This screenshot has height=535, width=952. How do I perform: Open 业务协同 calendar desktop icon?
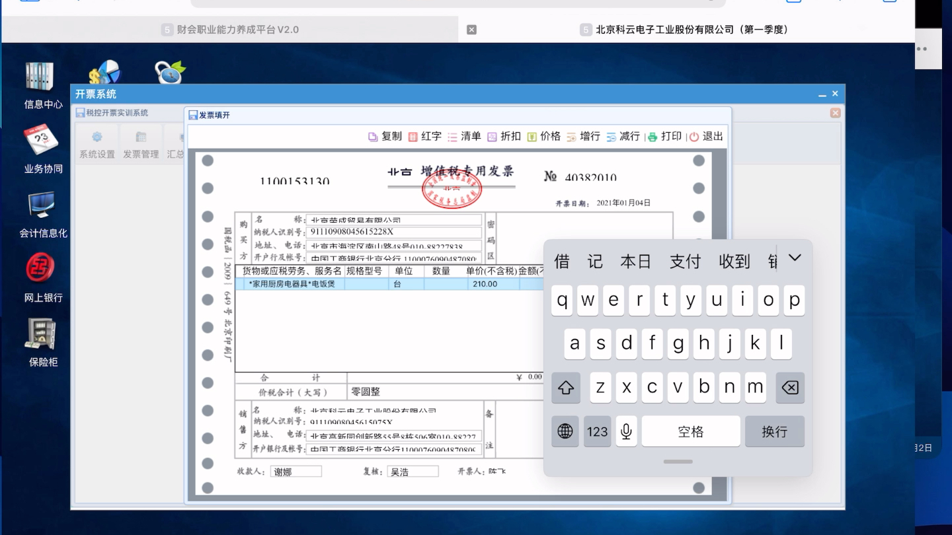coord(43,149)
